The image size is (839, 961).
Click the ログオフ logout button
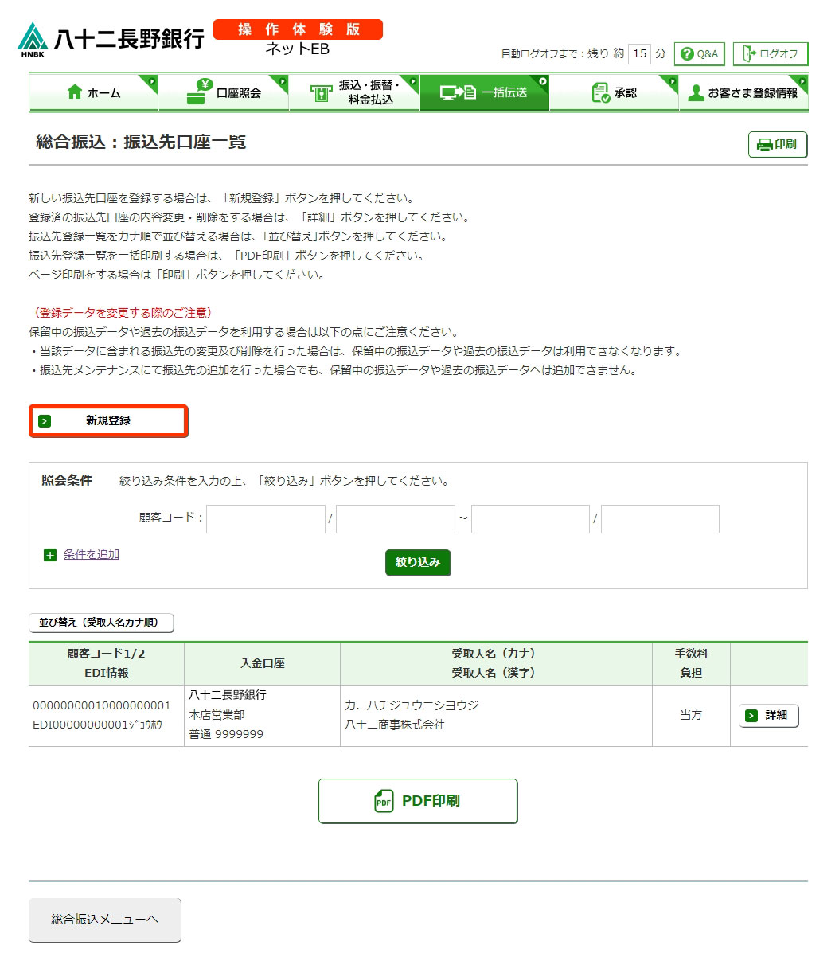(770, 54)
